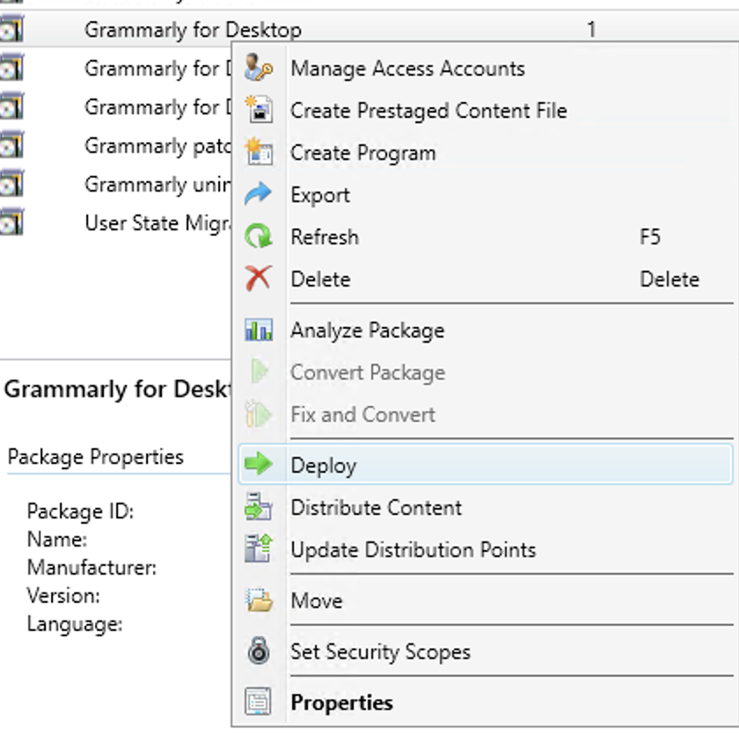The height and width of the screenshot is (733, 739).
Task: Choose Deploy in the context menu
Action: coord(324,466)
